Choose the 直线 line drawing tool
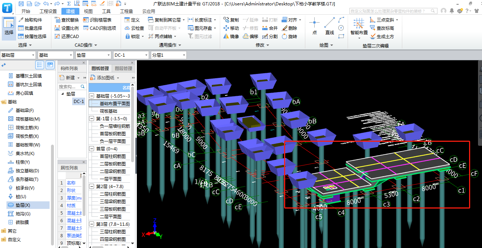The image size is (482, 248). point(329,26)
